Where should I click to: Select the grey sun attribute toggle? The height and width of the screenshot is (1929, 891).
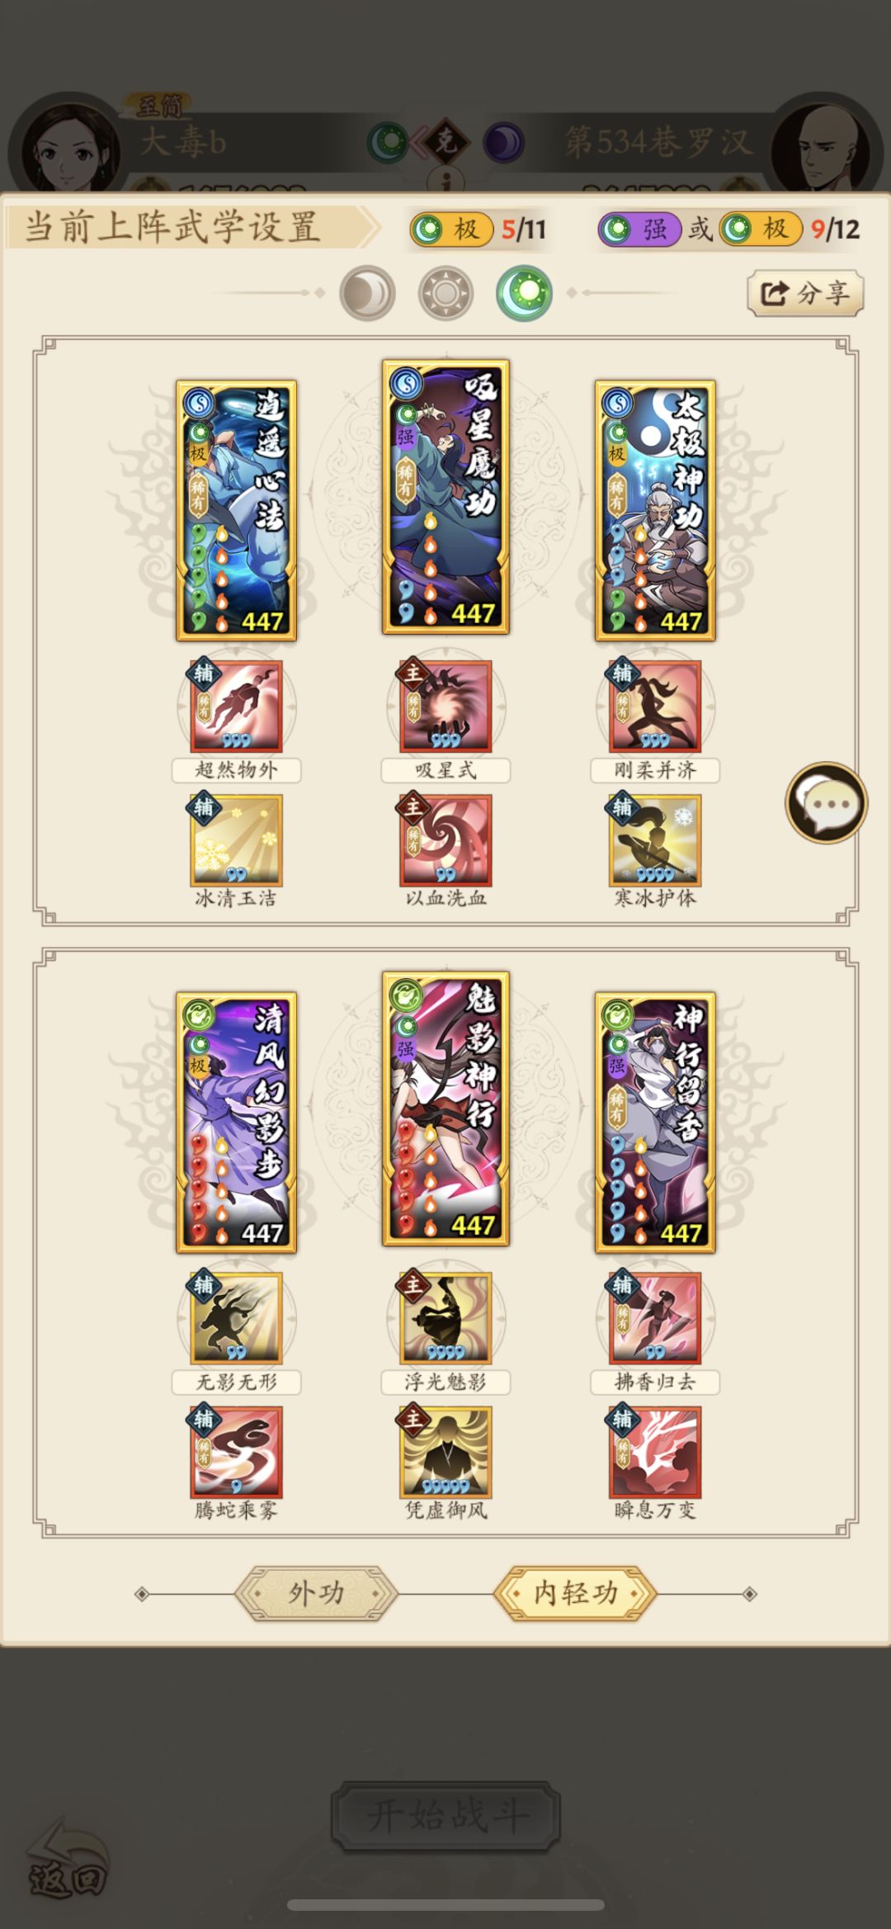point(445,293)
